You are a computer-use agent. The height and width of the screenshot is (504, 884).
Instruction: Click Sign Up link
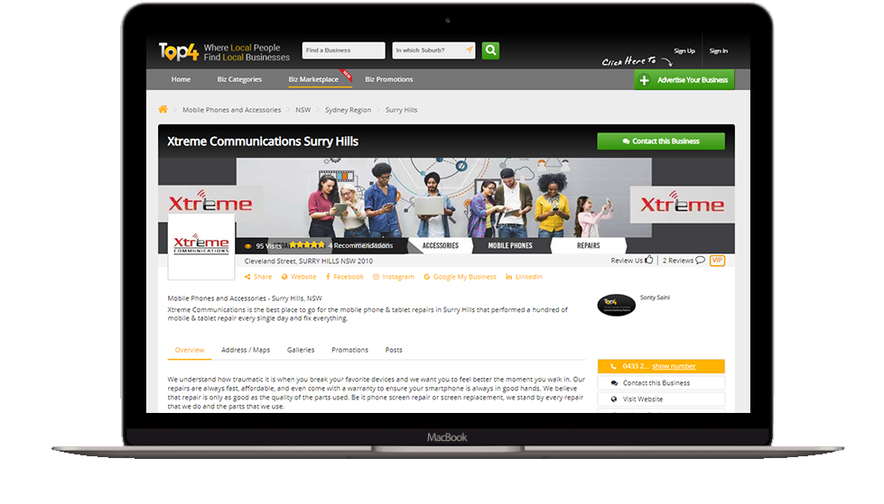pyautogui.click(x=684, y=51)
